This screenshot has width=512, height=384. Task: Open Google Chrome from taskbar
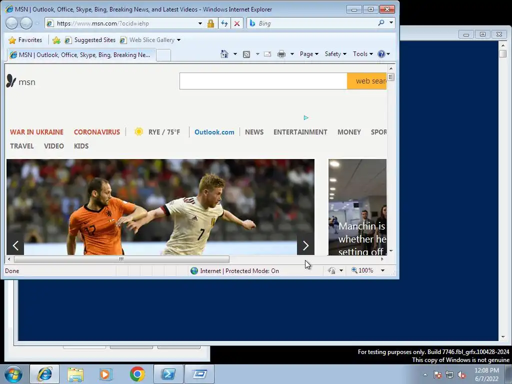coord(137,374)
